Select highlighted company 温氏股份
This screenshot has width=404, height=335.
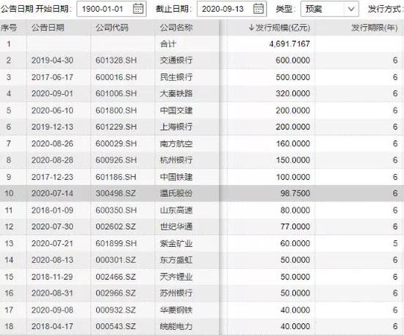176,193
